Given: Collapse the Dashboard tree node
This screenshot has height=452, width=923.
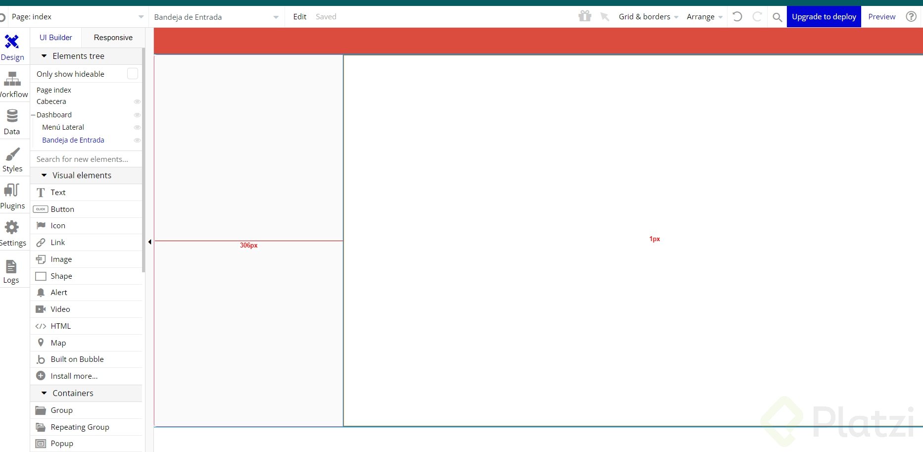Looking at the screenshot, I should [x=33, y=115].
